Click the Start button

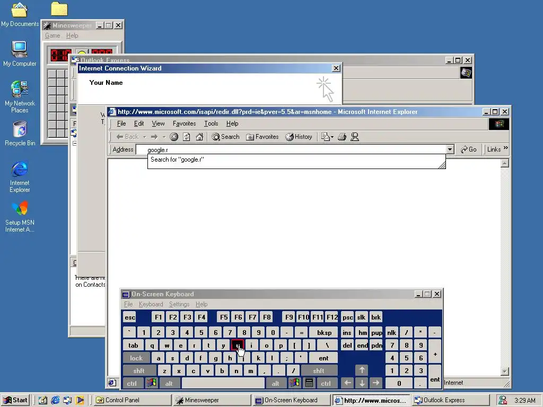coord(15,400)
